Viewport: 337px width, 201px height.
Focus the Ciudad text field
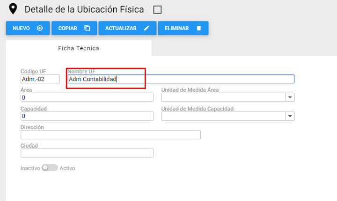point(87,153)
